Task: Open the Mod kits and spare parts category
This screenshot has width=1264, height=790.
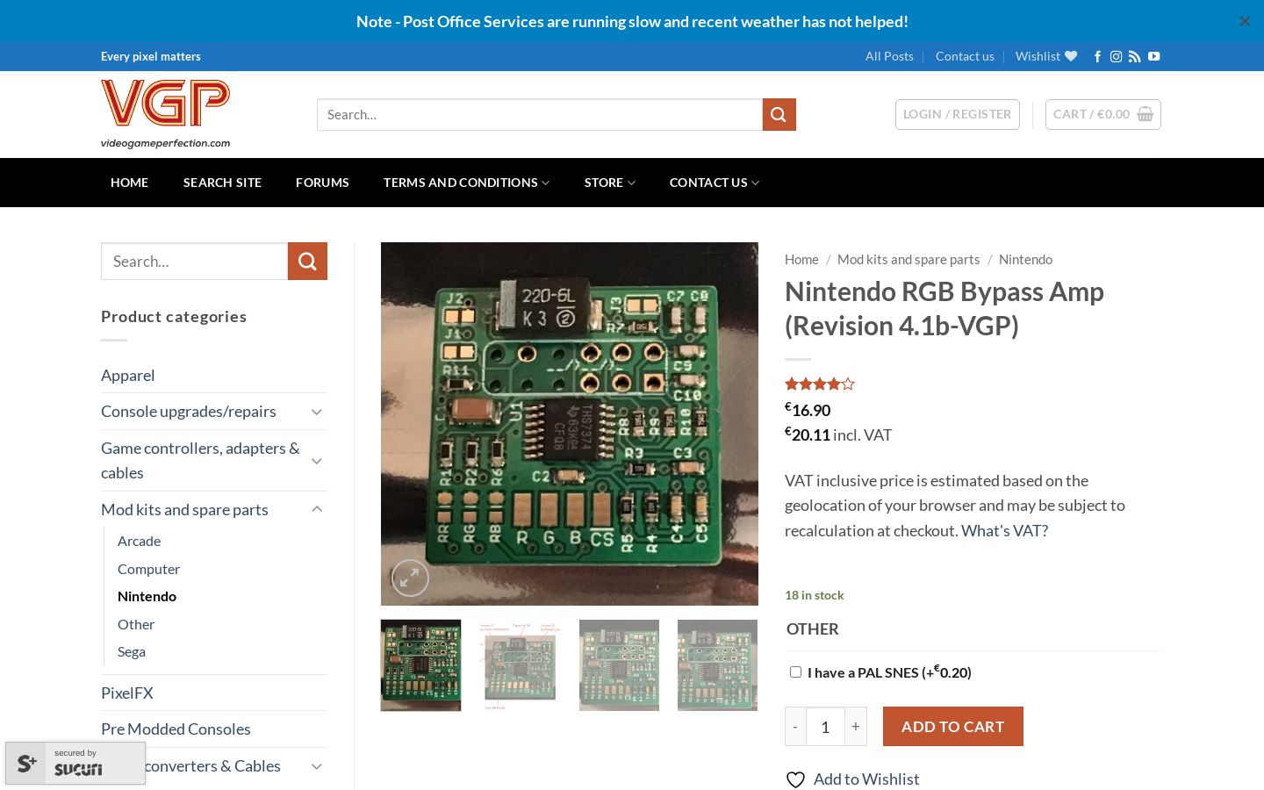Action: [184, 509]
